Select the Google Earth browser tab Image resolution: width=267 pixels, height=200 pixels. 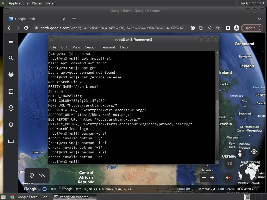[37, 19]
